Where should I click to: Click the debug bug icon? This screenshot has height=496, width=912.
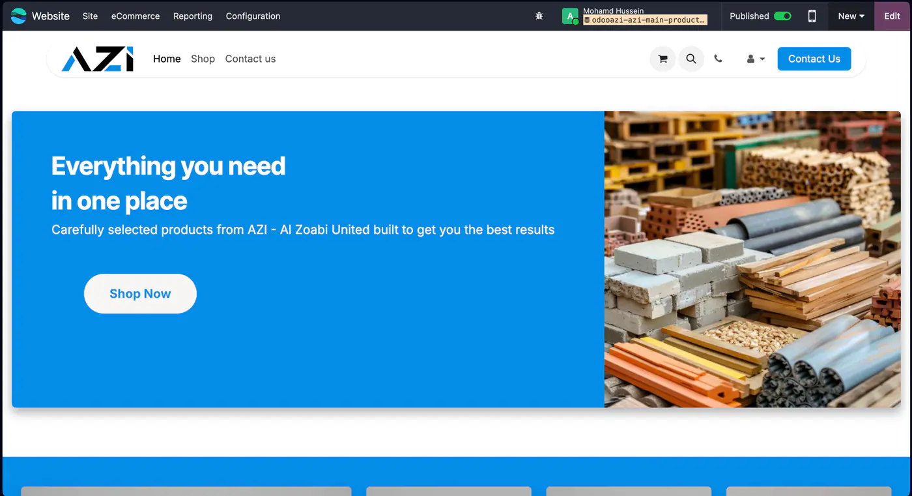[539, 16]
